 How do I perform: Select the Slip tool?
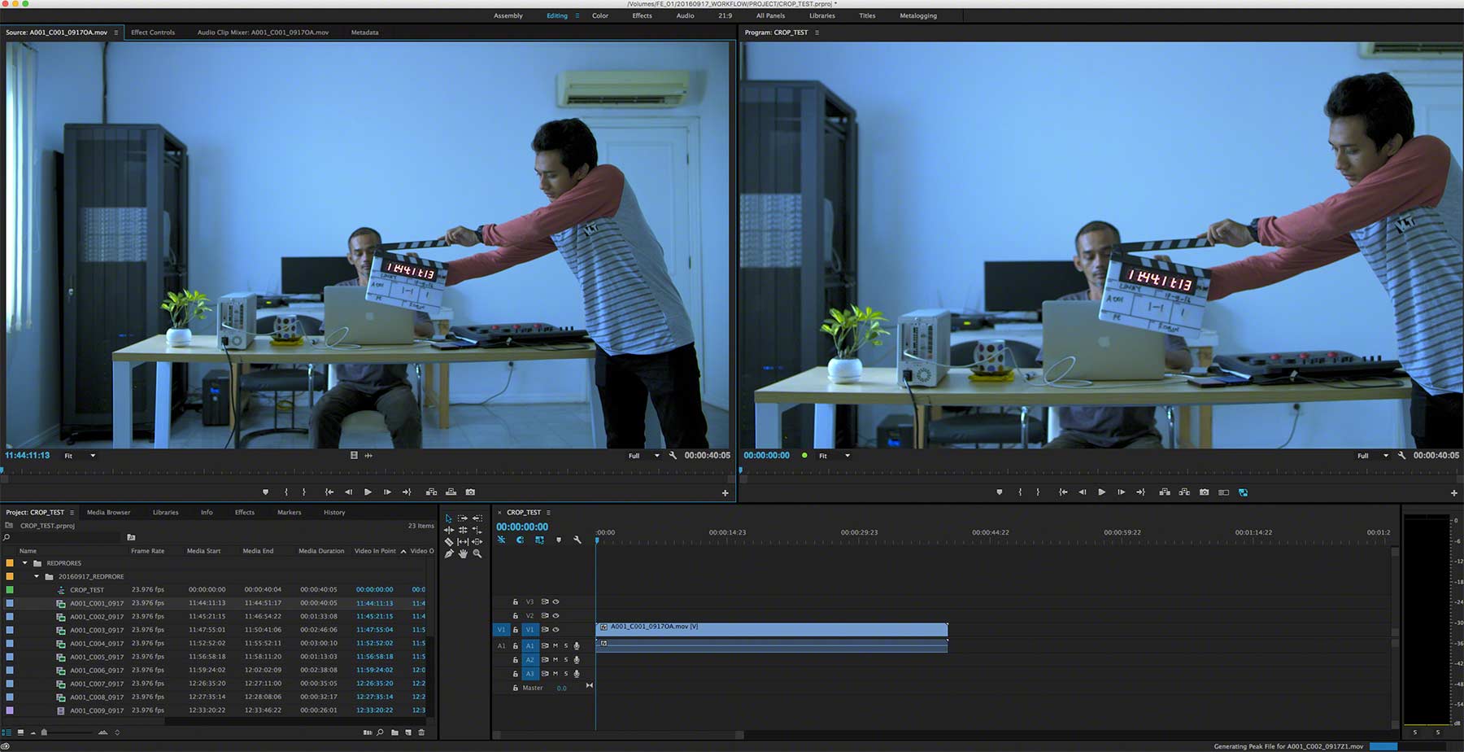463,541
